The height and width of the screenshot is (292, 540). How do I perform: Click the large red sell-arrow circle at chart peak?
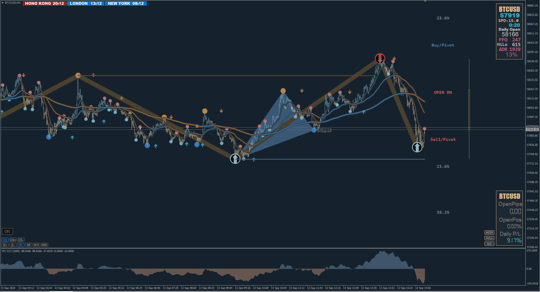click(380, 58)
